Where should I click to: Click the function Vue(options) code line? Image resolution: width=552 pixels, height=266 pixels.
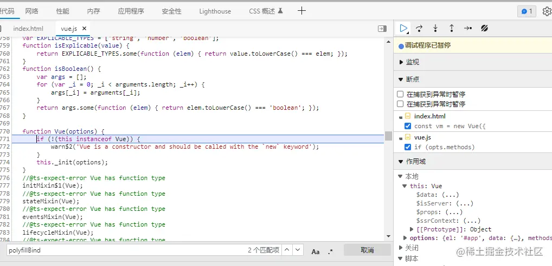[63, 131]
